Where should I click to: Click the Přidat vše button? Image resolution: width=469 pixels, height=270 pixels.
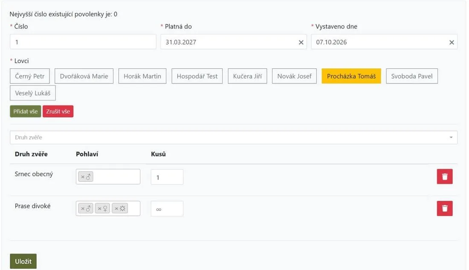point(26,111)
